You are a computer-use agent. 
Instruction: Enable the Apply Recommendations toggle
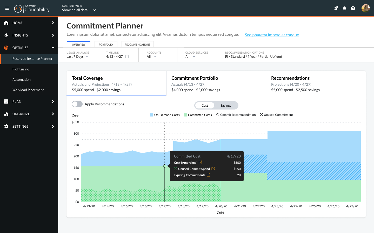77,104
